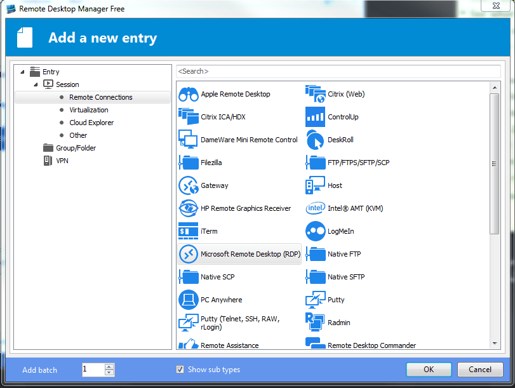This screenshot has width=515, height=388.
Task: Click the DameWare Mini Remote Control label
Action: (x=249, y=140)
